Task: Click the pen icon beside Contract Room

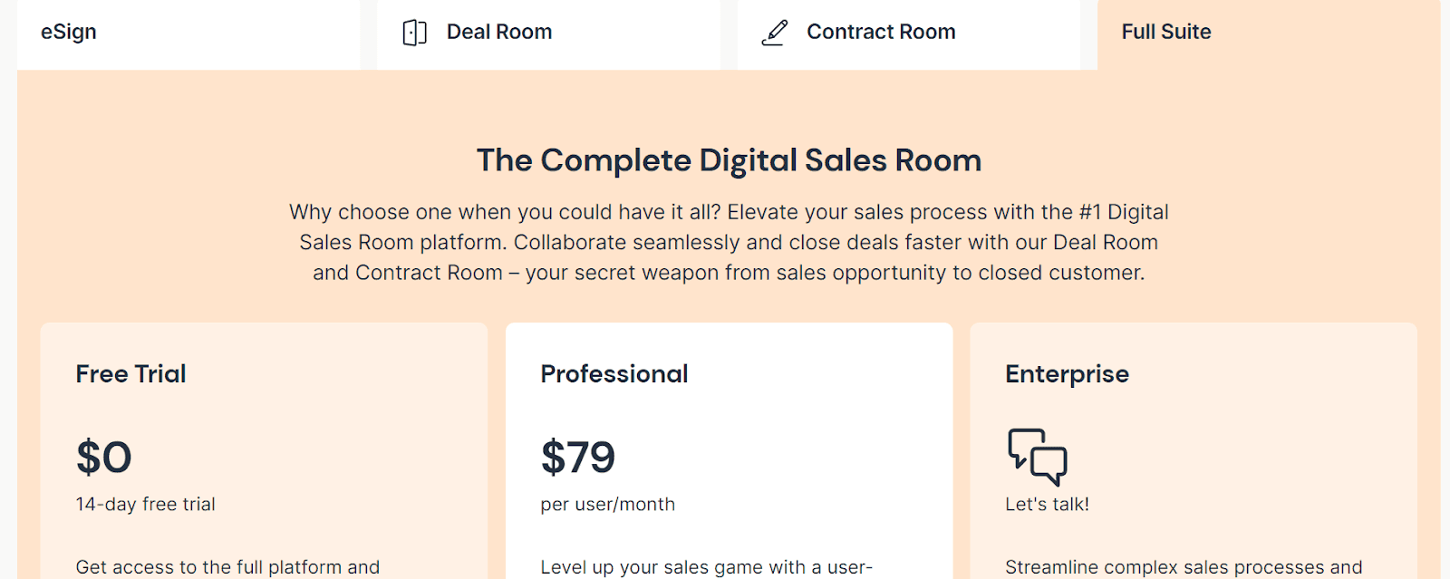Action: click(775, 33)
